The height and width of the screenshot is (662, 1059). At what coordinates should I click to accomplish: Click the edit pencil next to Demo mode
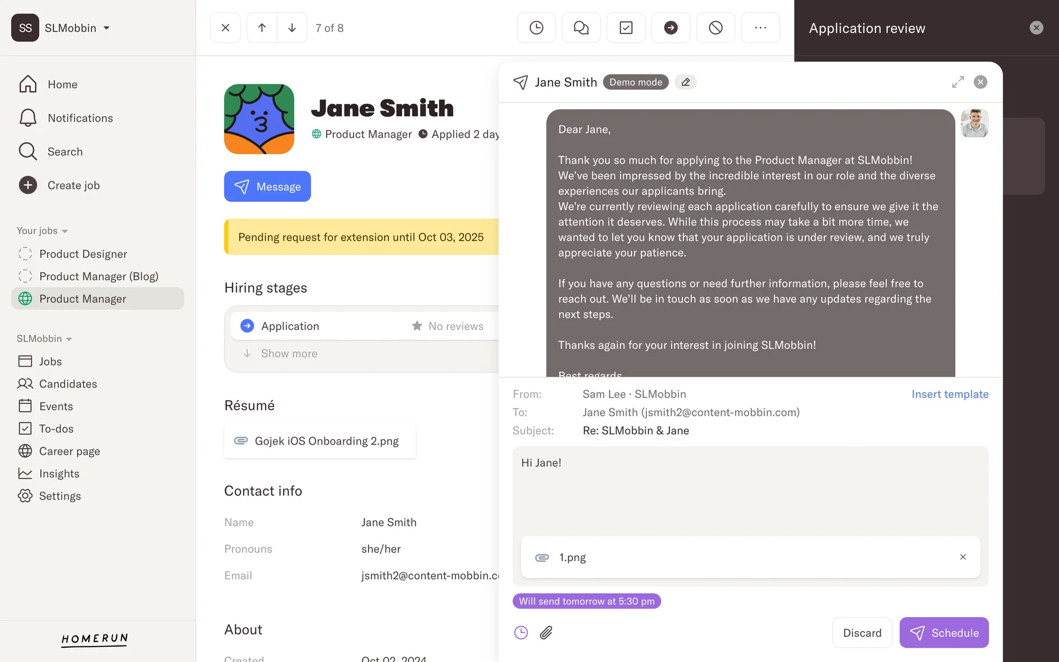(x=686, y=82)
